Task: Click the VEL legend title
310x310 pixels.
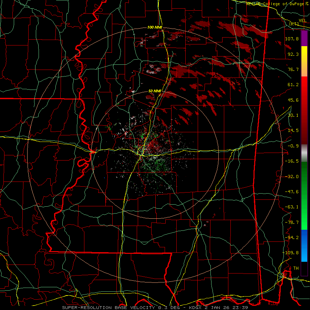Action: (303, 21)
